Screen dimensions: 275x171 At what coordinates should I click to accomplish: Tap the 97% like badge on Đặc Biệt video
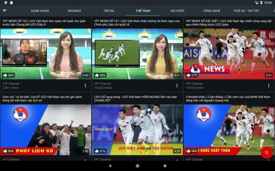coord(192,75)
